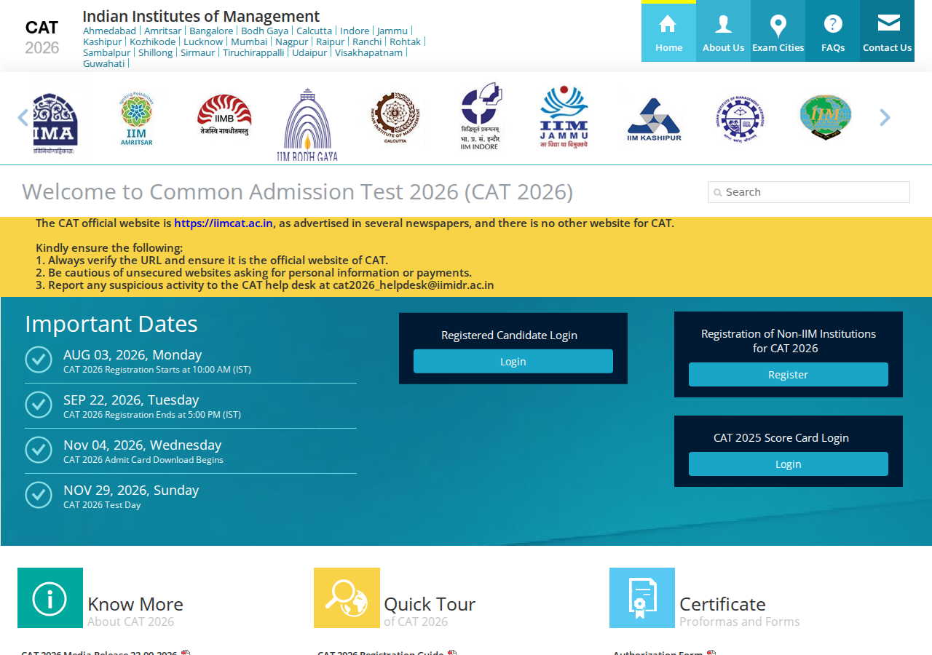Open the Calcutta institute link
This screenshot has width=932, height=655.
[x=315, y=31]
